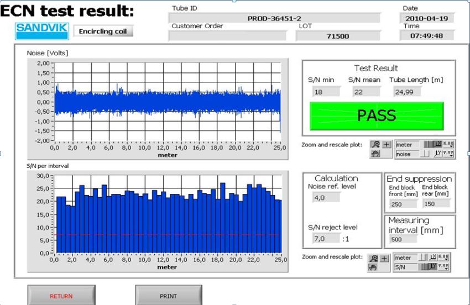The height and width of the screenshot is (305, 470).
Task: Select hand pan tool for noise plot
Action: [x=375, y=154]
